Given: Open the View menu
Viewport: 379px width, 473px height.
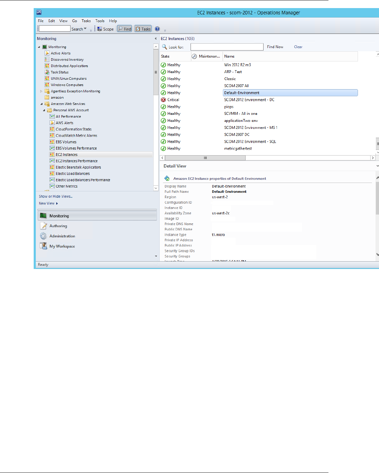Looking at the screenshot, I should [64, 21].
